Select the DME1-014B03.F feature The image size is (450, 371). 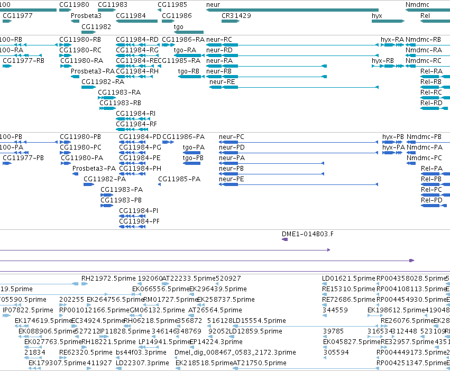[x=308, y=234]
